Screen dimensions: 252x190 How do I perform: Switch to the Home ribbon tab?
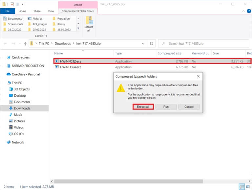pyautogui.click(x=22, y=11)
